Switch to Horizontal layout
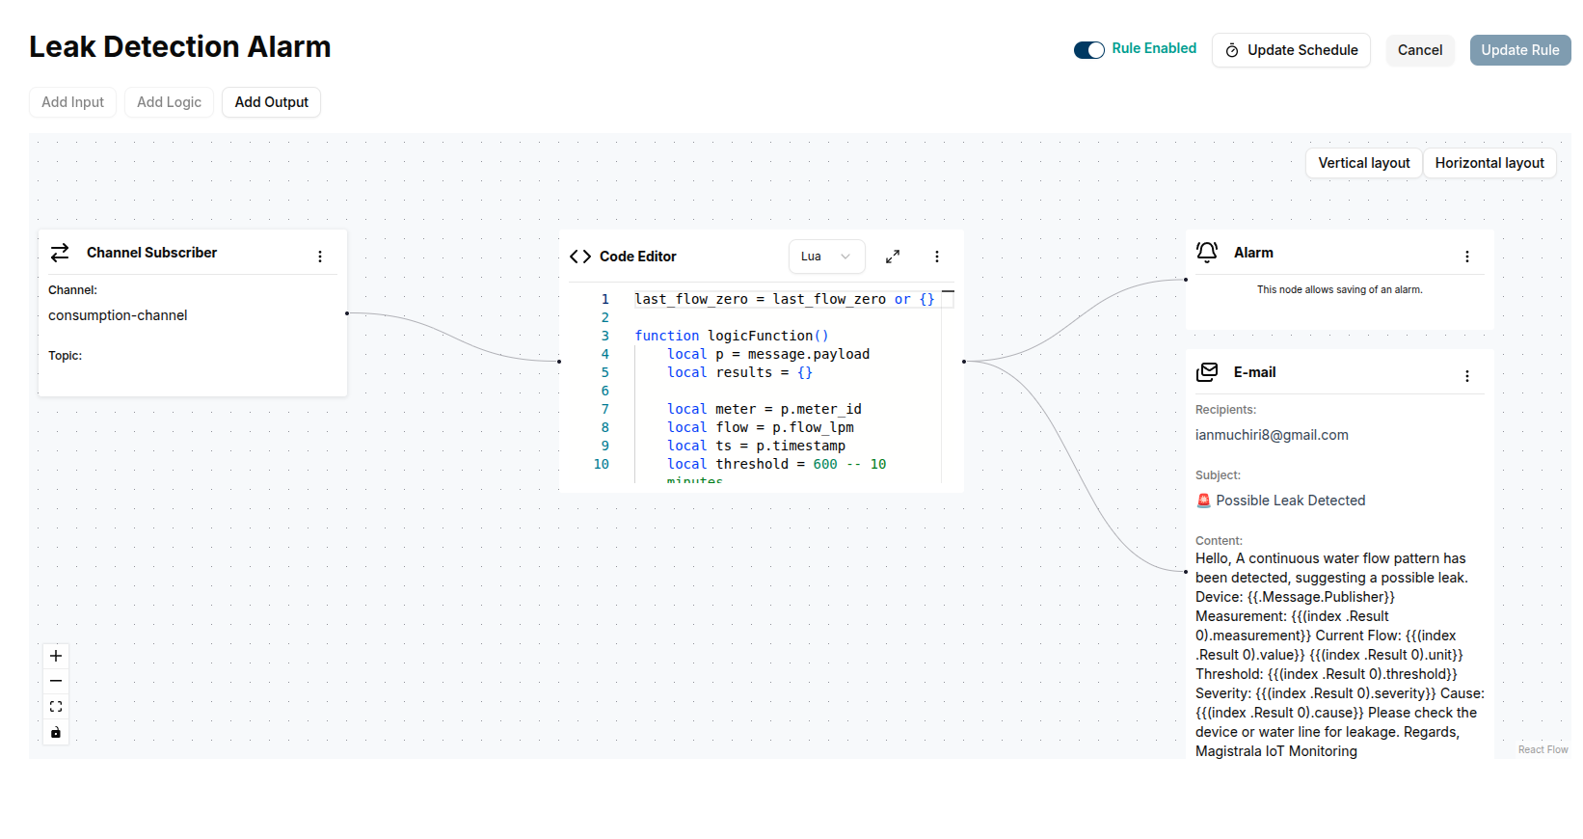This screenshot has height=839, width=1583. tap(1489, 163)
